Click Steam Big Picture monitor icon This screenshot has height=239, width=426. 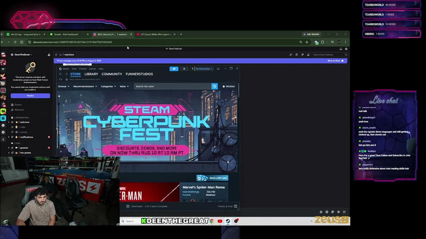[218, 69]
